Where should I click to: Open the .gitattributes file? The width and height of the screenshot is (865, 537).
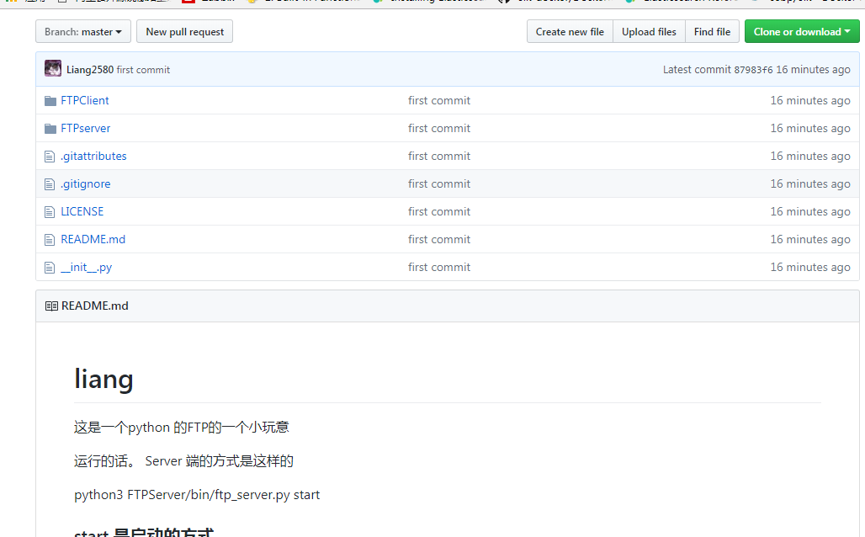[x=93, y=157]
